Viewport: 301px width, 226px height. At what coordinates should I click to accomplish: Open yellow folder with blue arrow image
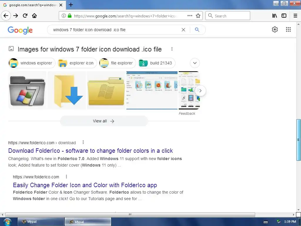click(67, 90)
